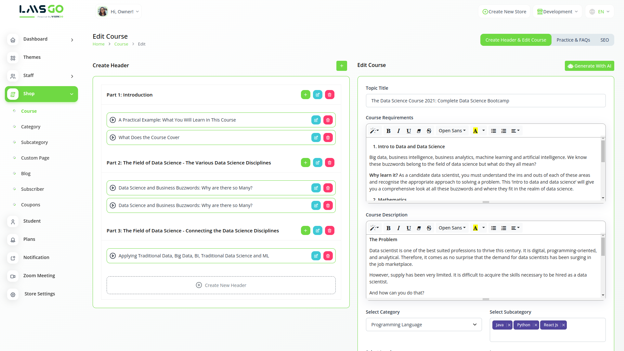The width and height of the screenshot is (624, 351).
Task: Add lesson to Part 2 header
Action: click(x=305, y=162)
